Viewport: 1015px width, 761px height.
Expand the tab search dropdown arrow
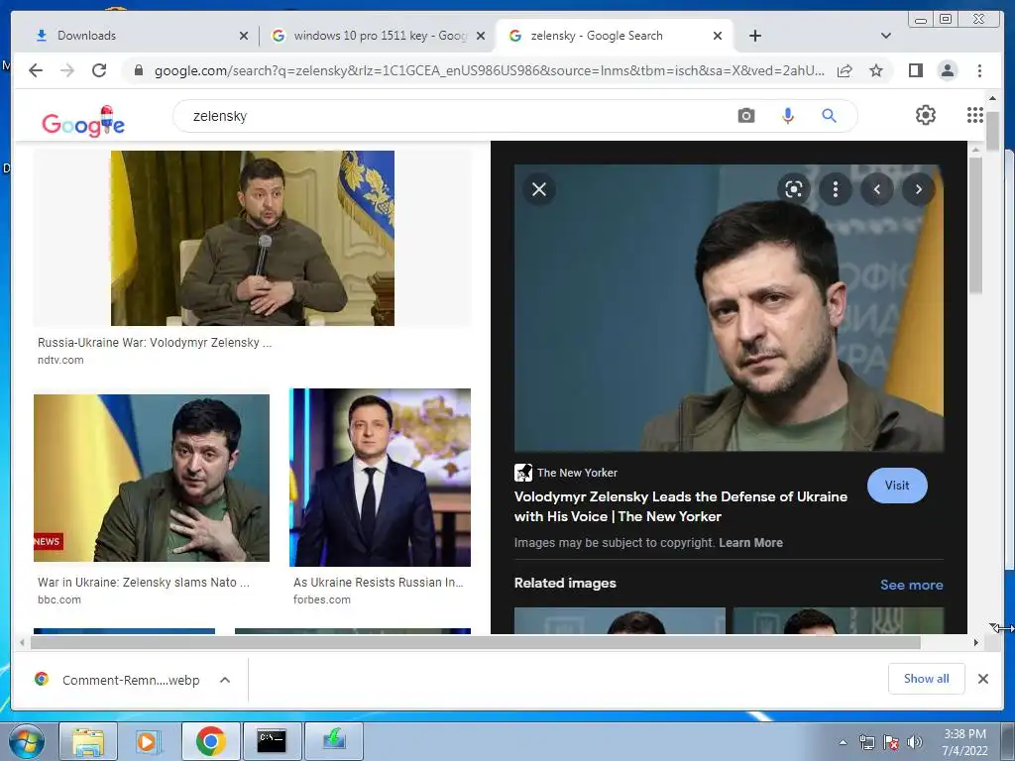click(885, 36)
